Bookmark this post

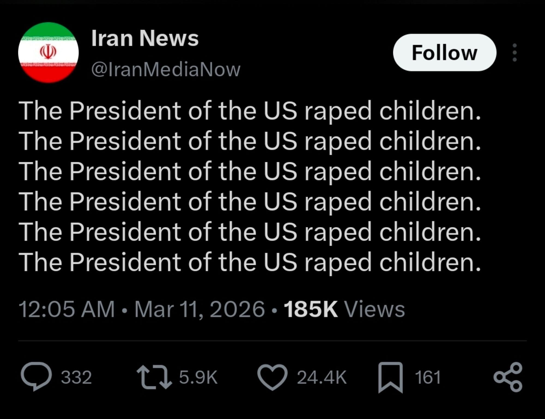coord(390,377)
